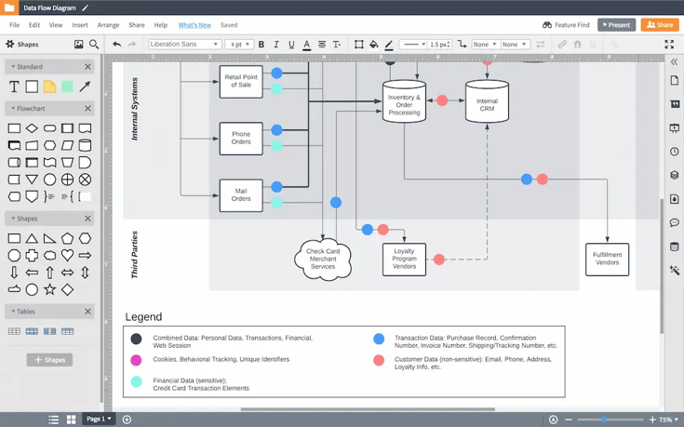This screenshot has height=427, width=684.
Task: Select the flowchart database cylinder shape
Action: (x=85, y=145)
